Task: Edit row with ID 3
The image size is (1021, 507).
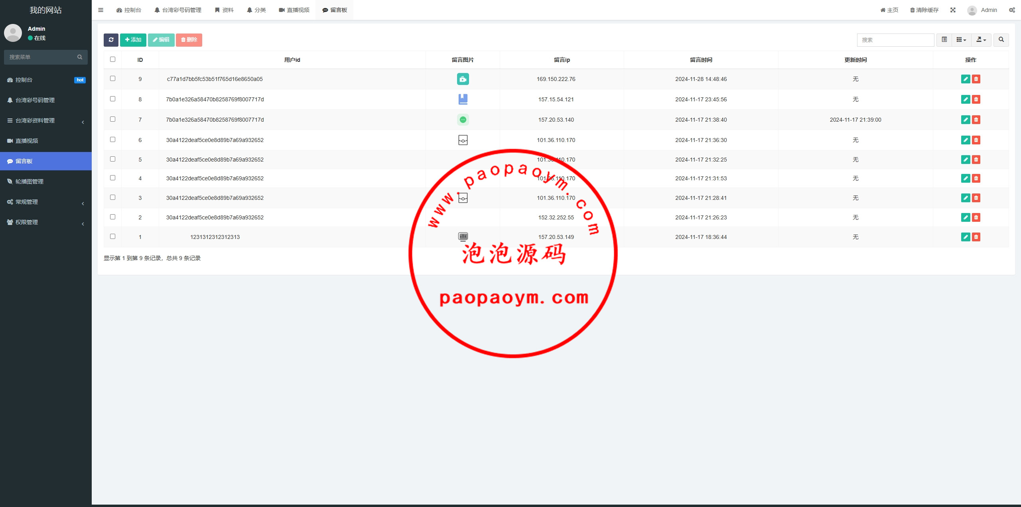Action: tap(966, 198)
